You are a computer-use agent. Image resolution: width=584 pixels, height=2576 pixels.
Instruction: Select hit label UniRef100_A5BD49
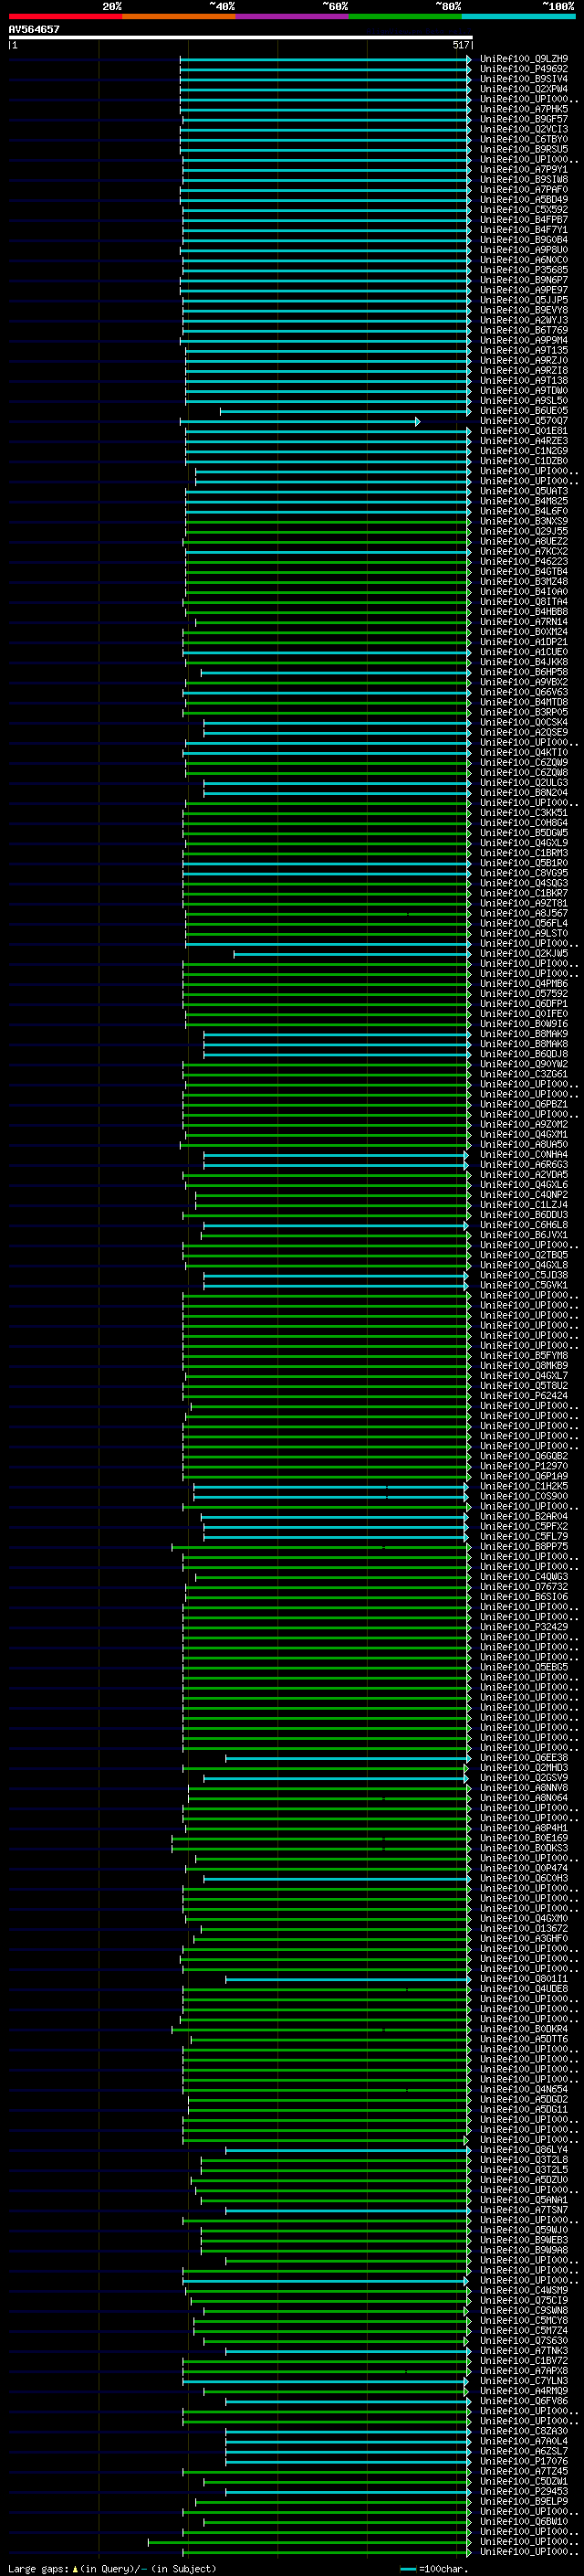coord(524,200)
